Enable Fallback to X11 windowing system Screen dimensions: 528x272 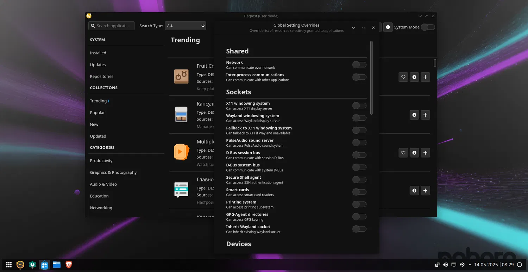click(359, 130)
